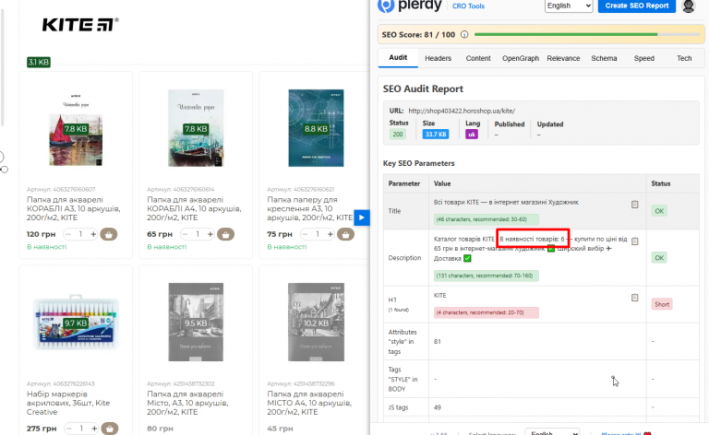Increase quantity of the drawing paper folder

330,234
